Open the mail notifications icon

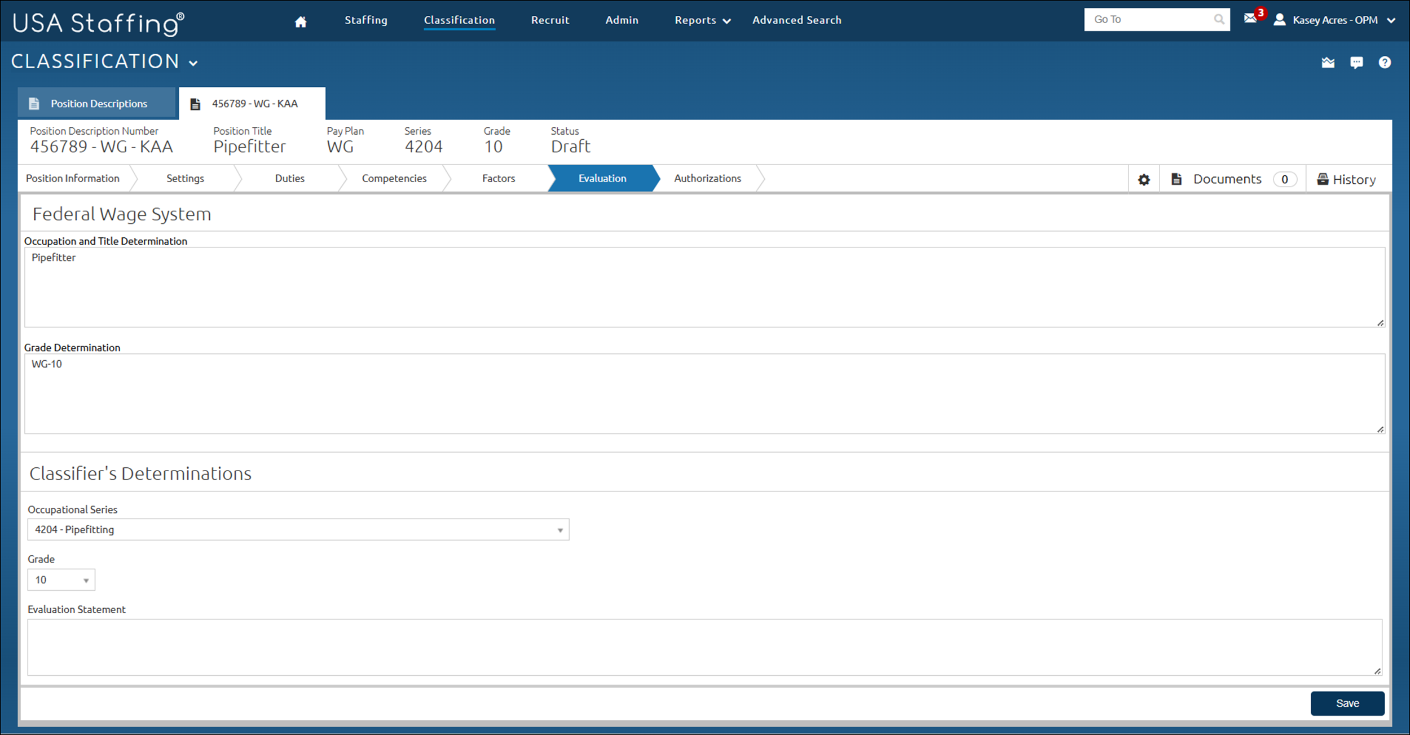[1250, 19]
